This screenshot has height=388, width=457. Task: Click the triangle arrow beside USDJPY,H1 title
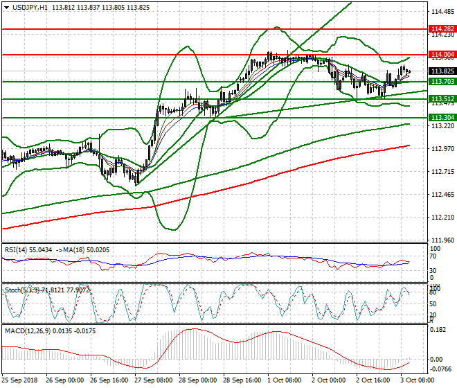[6, 8]
